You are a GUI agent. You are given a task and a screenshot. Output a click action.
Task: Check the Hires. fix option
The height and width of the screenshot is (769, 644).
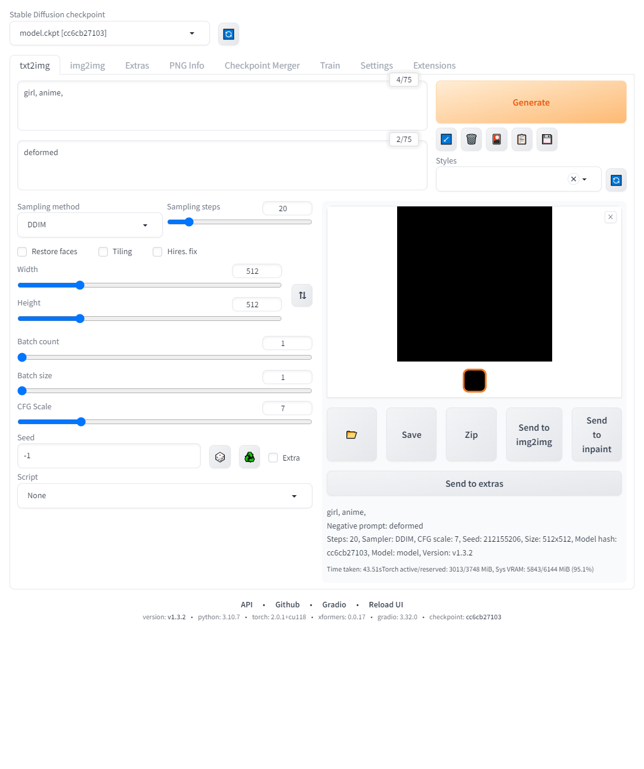157,252
